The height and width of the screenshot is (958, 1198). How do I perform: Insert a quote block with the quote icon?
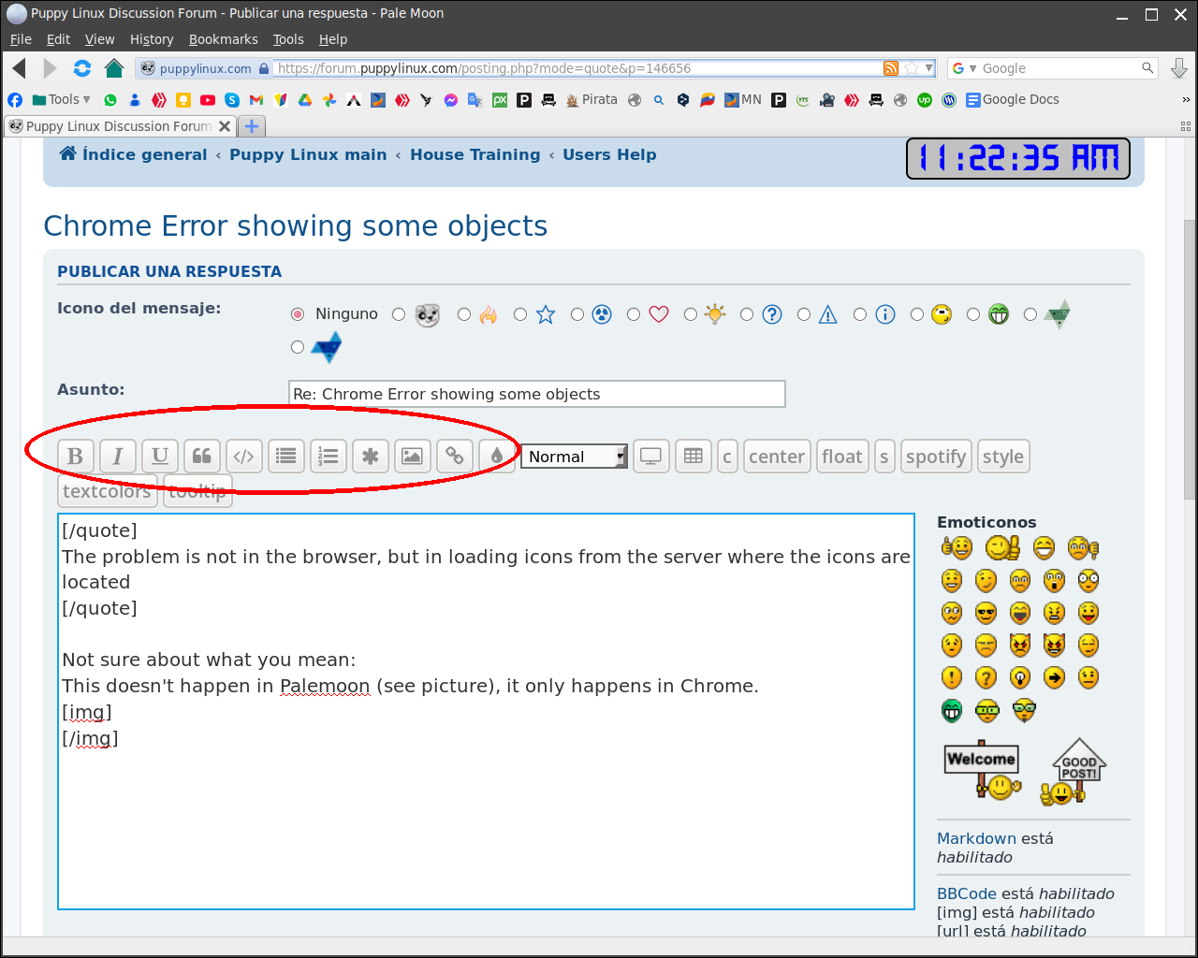(x=202, y=457)
